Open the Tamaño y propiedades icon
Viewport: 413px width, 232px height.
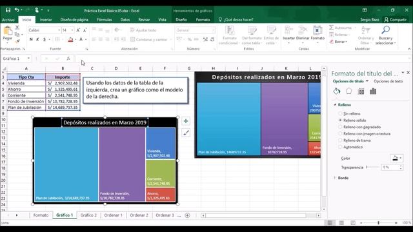pos(361,92)
